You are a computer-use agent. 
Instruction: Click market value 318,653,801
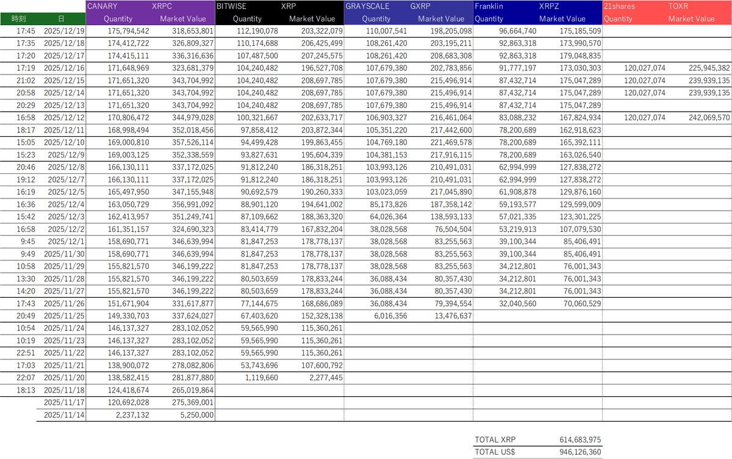tap(192, 31)
